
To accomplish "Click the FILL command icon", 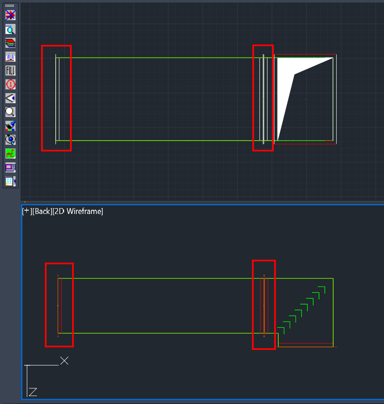I will point(10,70).
